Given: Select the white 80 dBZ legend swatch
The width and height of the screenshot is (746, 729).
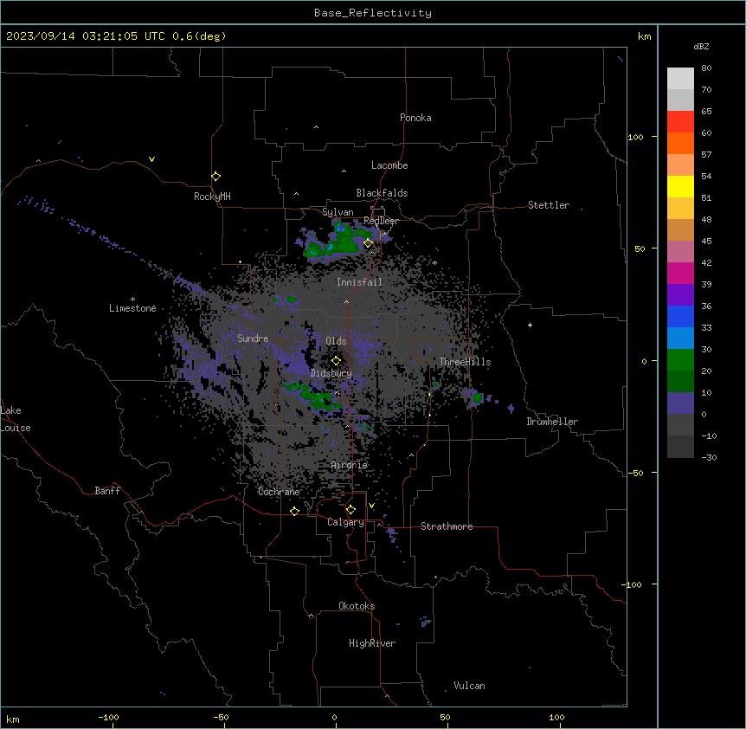Looking at the screenshot, I should 680,79.
